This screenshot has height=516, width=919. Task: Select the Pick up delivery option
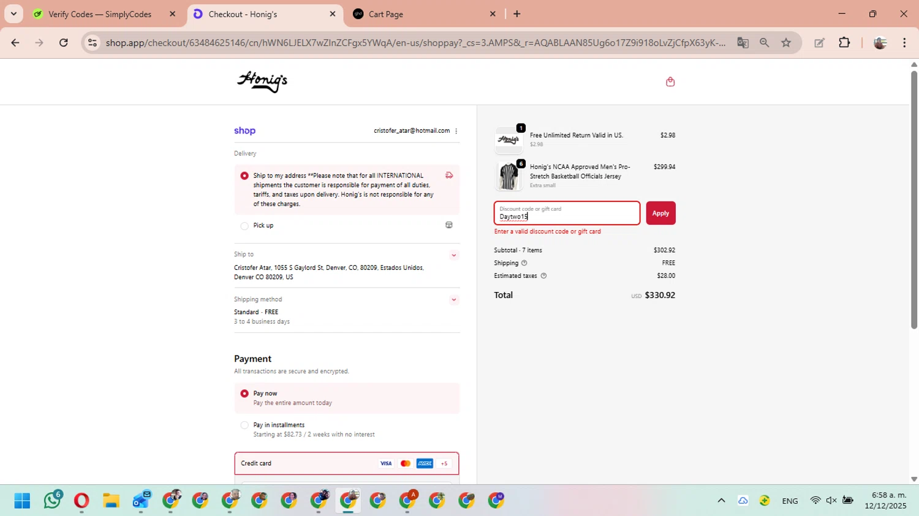244,226
